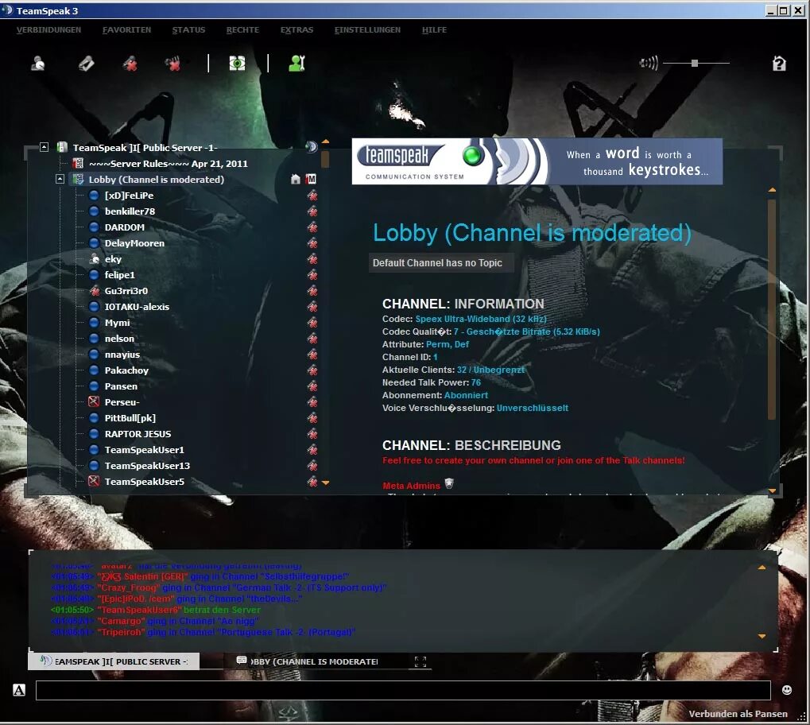810x725 pixels.
Task: Click the blue status dot beside RAPTOR JESUS
Action: pyautogui.click(x=94, y=433)
